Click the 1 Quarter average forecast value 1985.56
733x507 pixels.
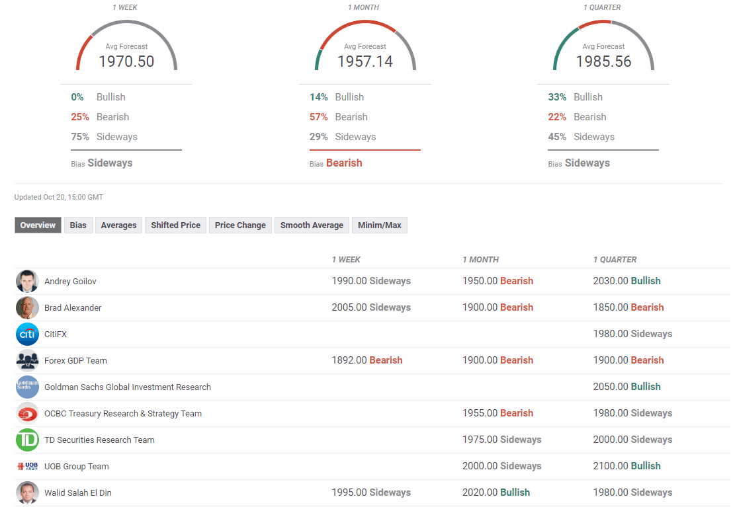(x=603, y=61)
